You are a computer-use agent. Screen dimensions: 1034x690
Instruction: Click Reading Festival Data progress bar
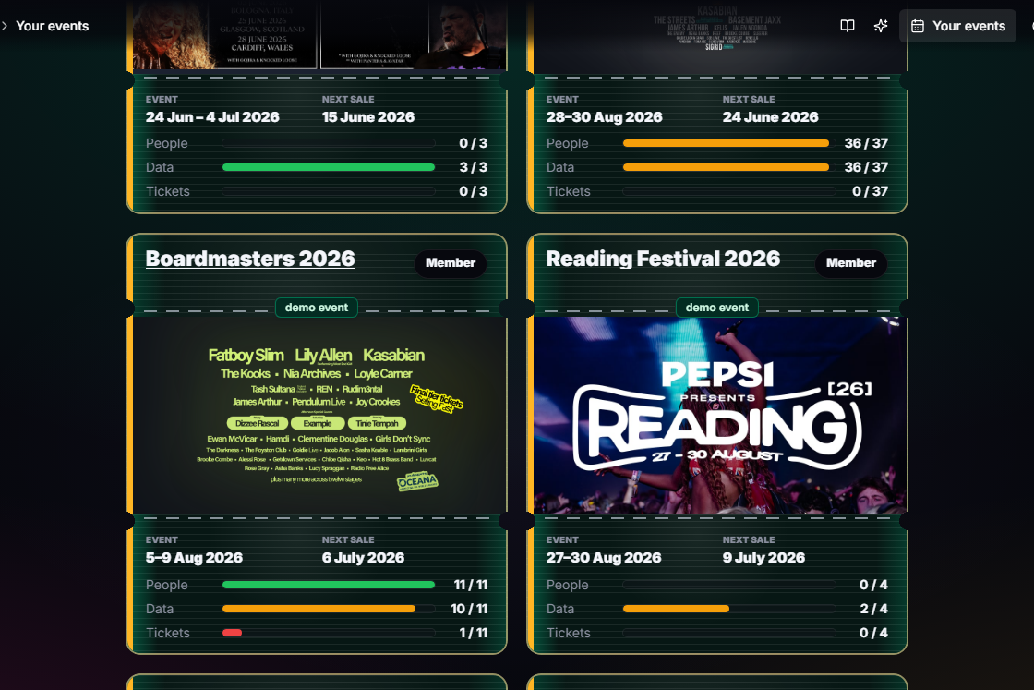pyautogui.click(x=729, y=609)
